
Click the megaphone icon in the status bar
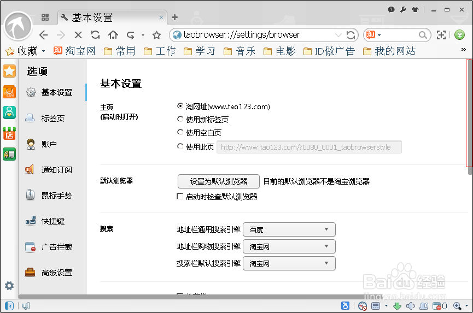click(26, 306)
